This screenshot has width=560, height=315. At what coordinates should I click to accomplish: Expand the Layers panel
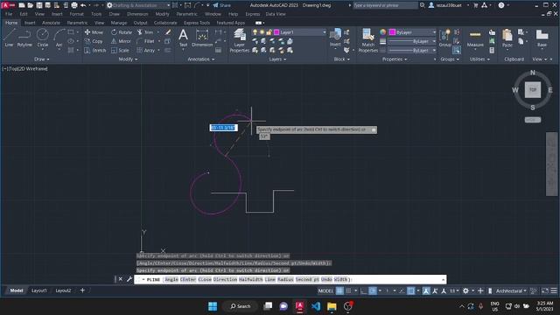click(x=277, y=59)
